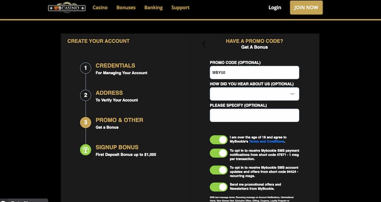Open the Bonuses menu

pyautogui.click(x=126, y=7)
